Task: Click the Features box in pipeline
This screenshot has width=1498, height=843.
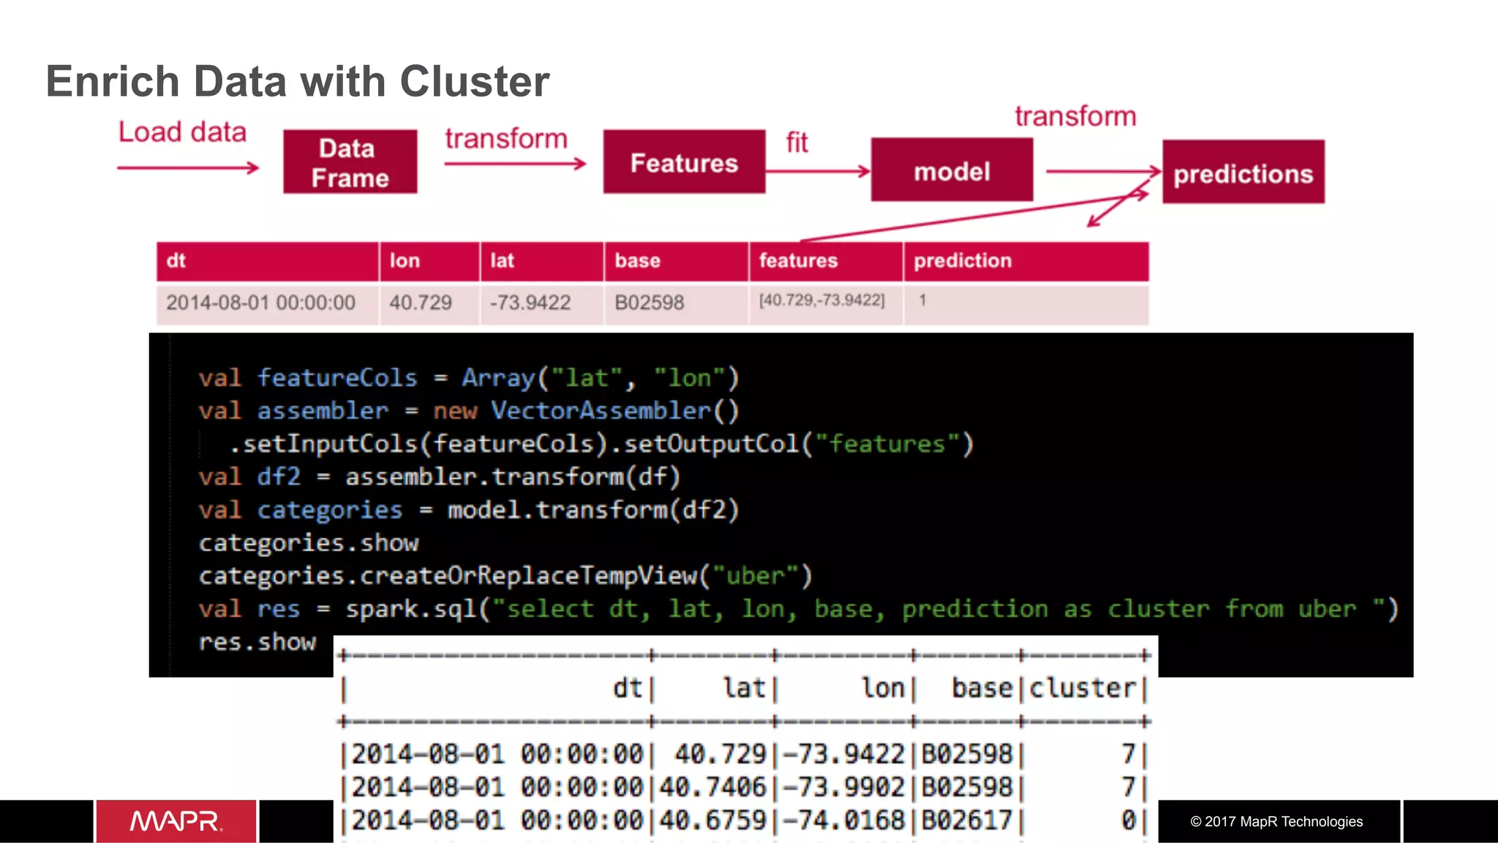Action: [684, 162]
